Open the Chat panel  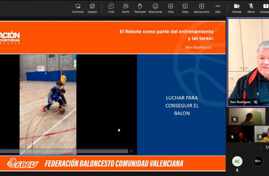coord(111,8)
